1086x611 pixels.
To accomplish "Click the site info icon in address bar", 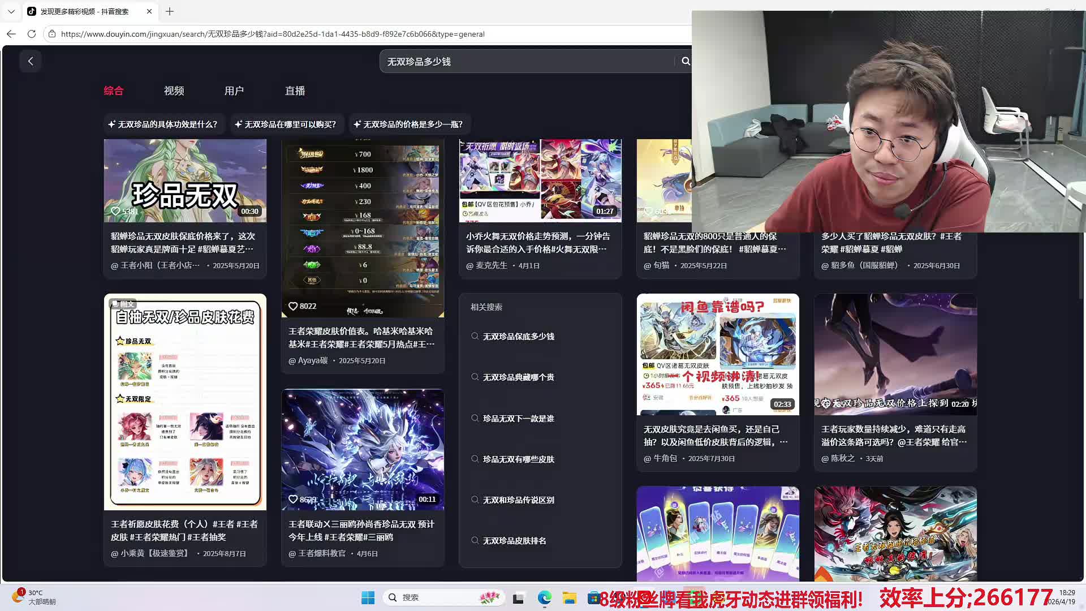I will [52, 34].
